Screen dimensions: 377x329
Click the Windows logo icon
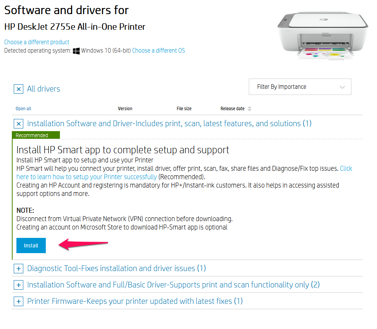[76, 51]
